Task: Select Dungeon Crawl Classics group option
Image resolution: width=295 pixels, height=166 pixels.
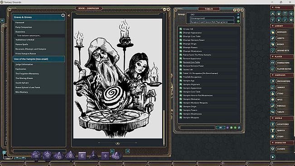Action: (x=212, y=22)
